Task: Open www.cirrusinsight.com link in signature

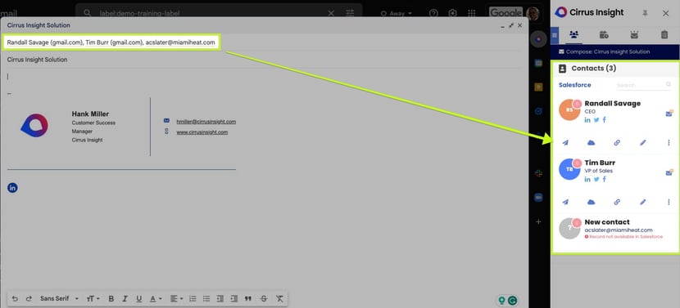Action: [x=202, y=132]
